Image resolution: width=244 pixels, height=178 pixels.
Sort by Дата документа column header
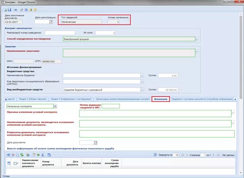[71, 163]
